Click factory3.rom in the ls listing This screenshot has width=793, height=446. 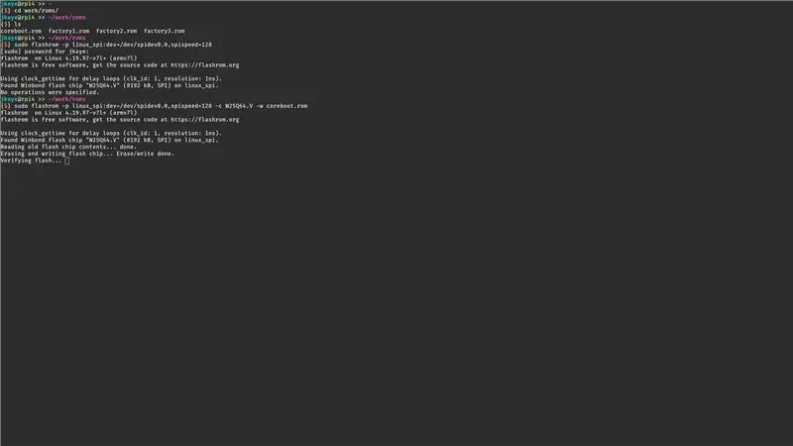point(164,31)
